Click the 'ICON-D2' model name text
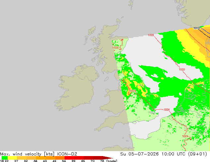 click(67, 154)
